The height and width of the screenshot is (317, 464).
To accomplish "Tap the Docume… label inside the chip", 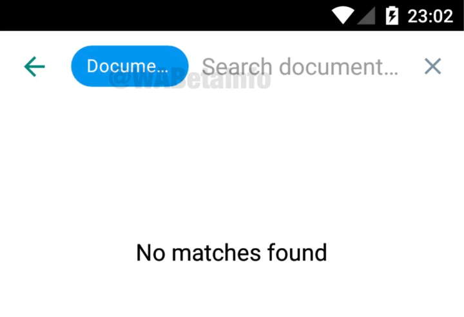I will pyautogui.click(x=128, y=66).
